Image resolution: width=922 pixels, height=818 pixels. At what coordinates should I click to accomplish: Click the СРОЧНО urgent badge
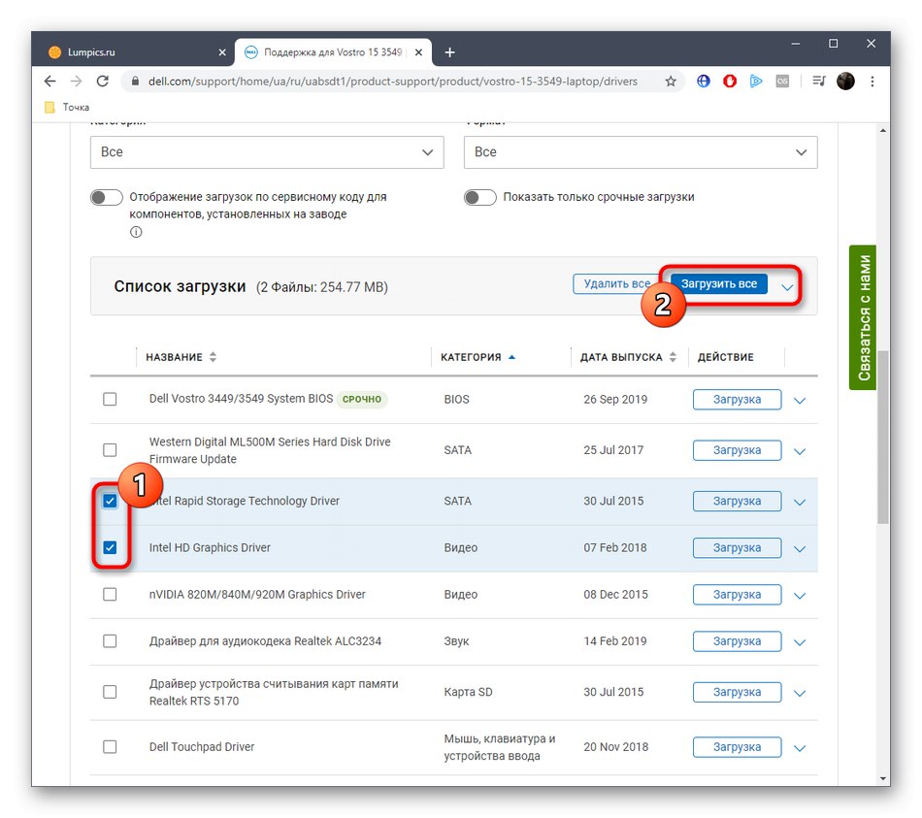click(362, 400)
